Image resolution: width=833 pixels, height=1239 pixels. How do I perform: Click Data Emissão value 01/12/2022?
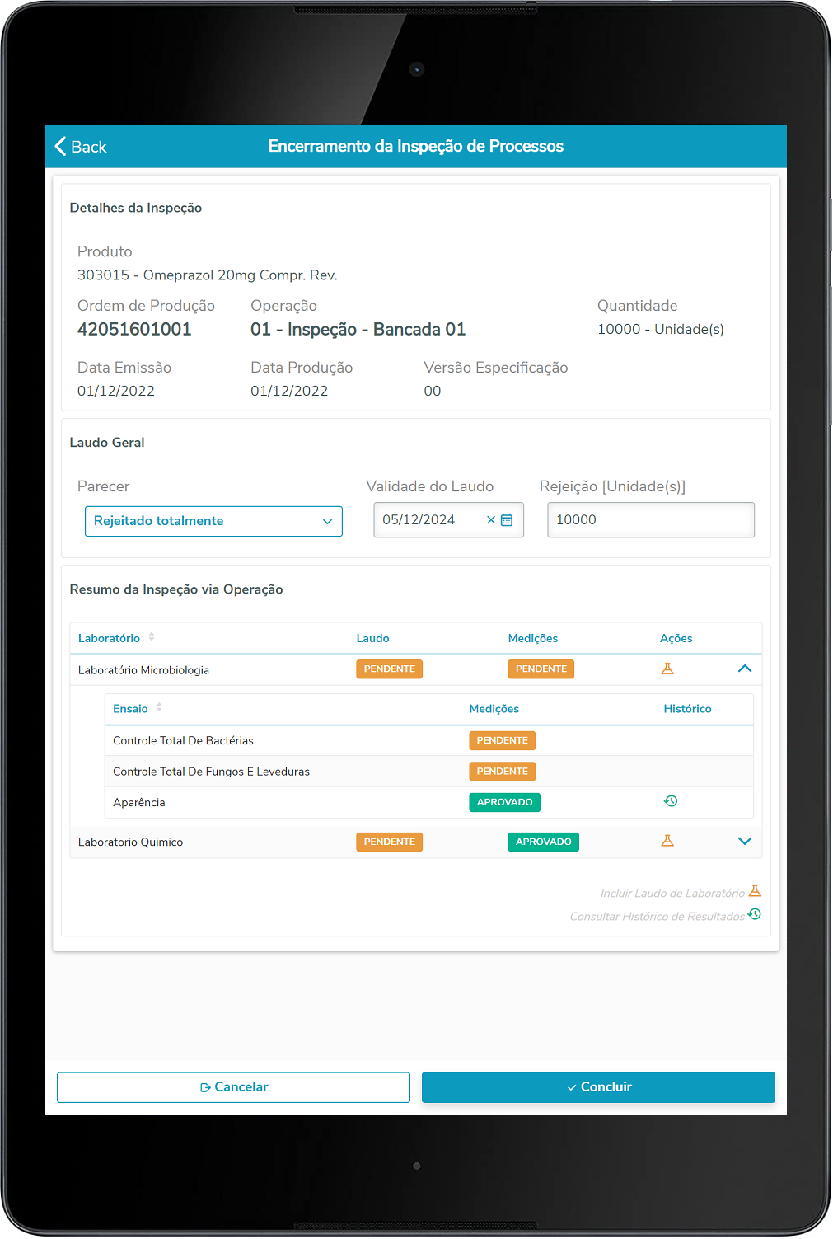pos(116,392)
